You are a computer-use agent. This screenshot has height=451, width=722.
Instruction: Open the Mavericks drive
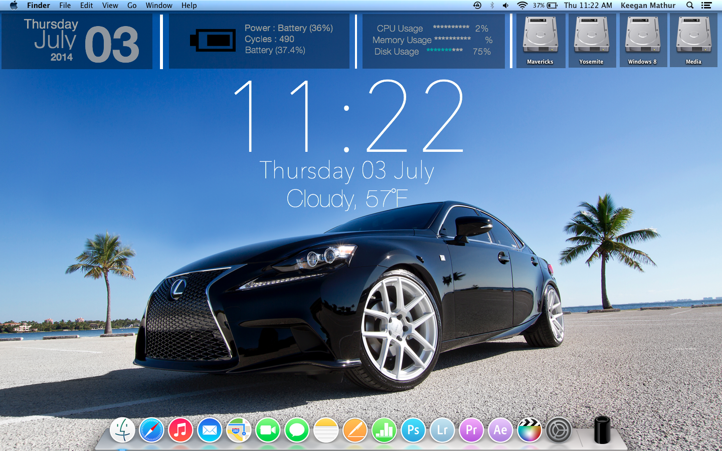point(540,41)
